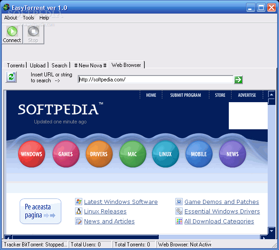Screen dimensions: 279x250
Task: Click the EasyTorrent title bar app icon
Action: click(x=6, y=8)
